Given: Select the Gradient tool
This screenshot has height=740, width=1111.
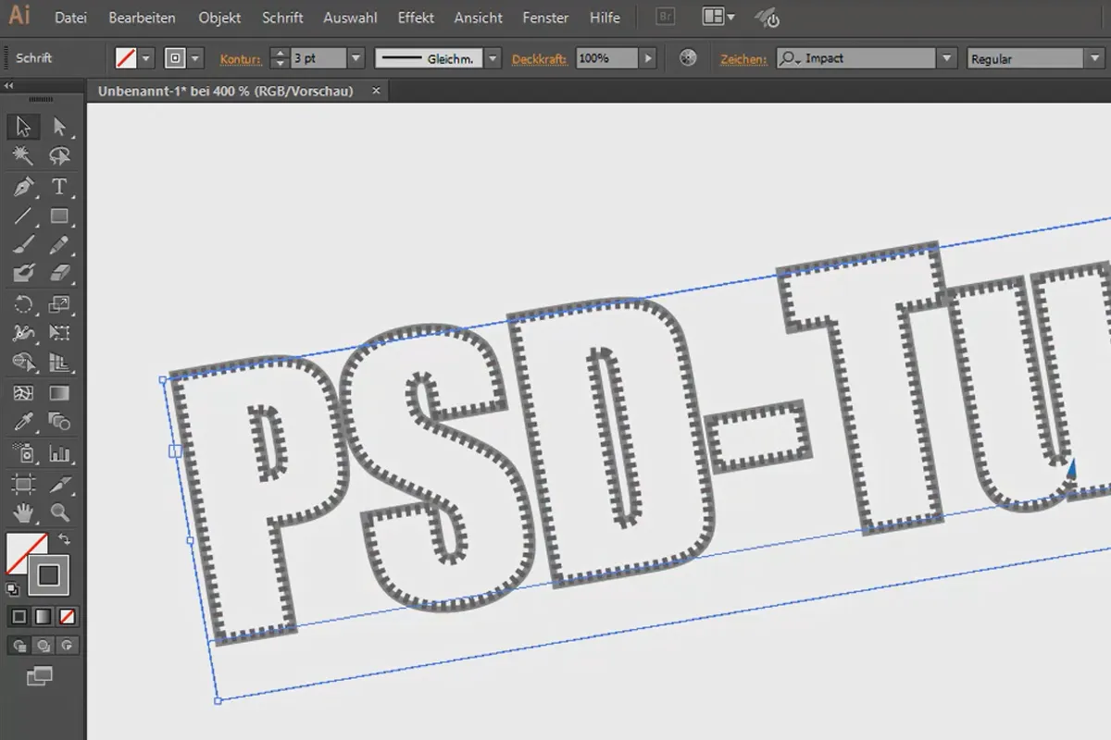Looking at the screenshot, I should tap(59, 393).
